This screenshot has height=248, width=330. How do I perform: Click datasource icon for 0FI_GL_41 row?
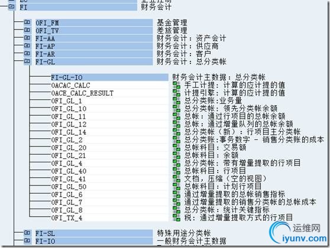[176, 178]
